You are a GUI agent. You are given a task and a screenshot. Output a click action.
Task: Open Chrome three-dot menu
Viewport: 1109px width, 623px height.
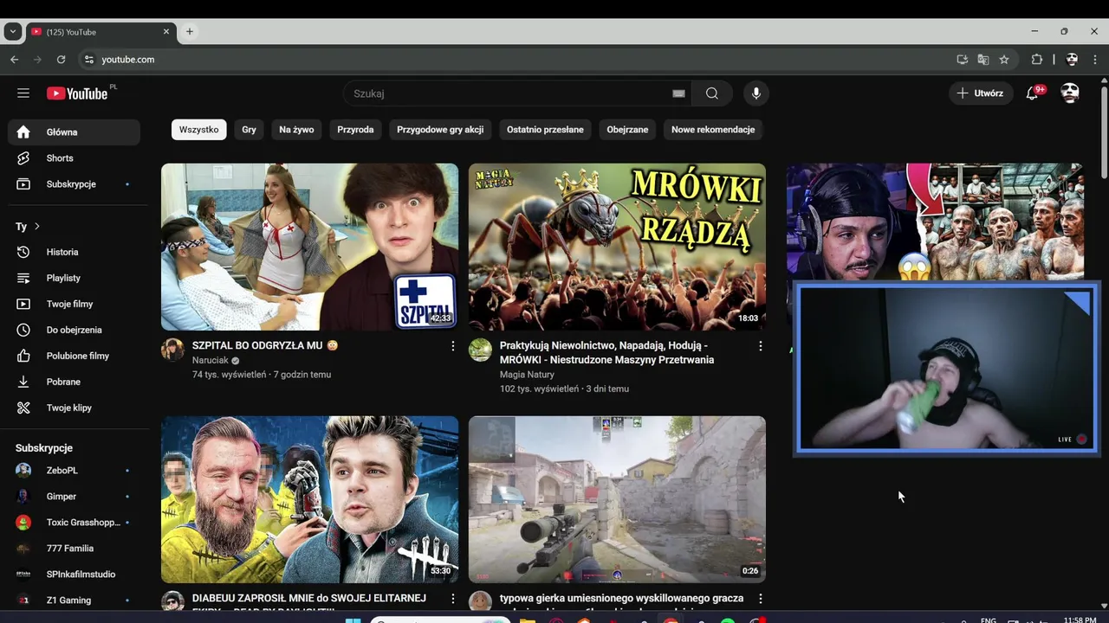click(1095, 60)
